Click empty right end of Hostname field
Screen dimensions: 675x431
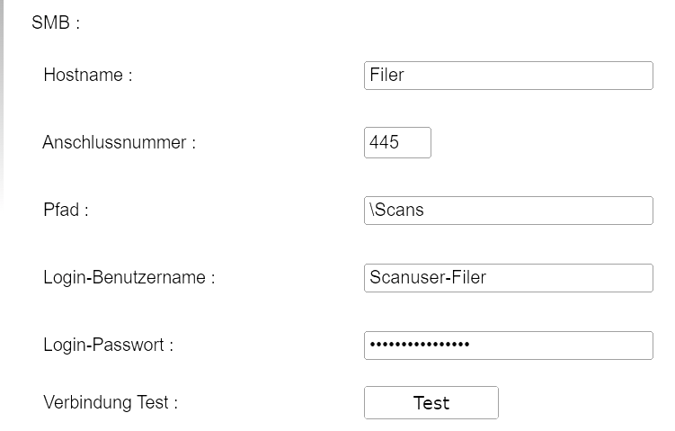629,76
